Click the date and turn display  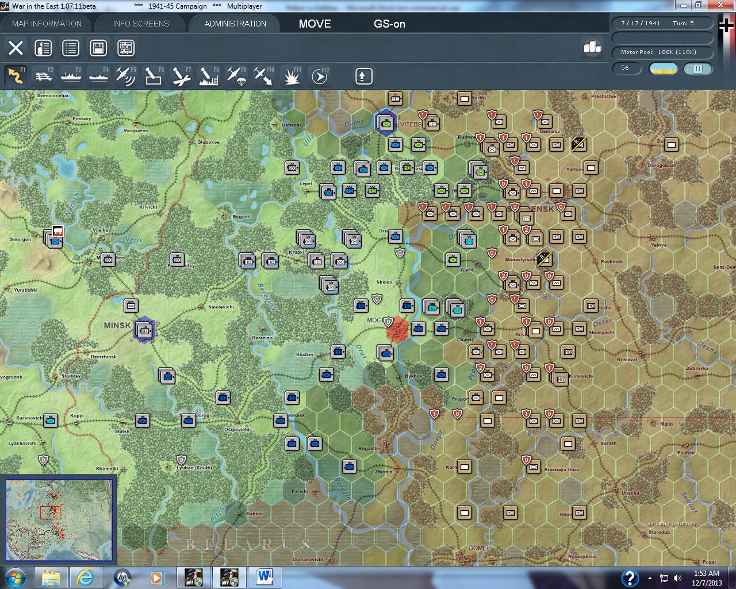(x=662, y=24)
